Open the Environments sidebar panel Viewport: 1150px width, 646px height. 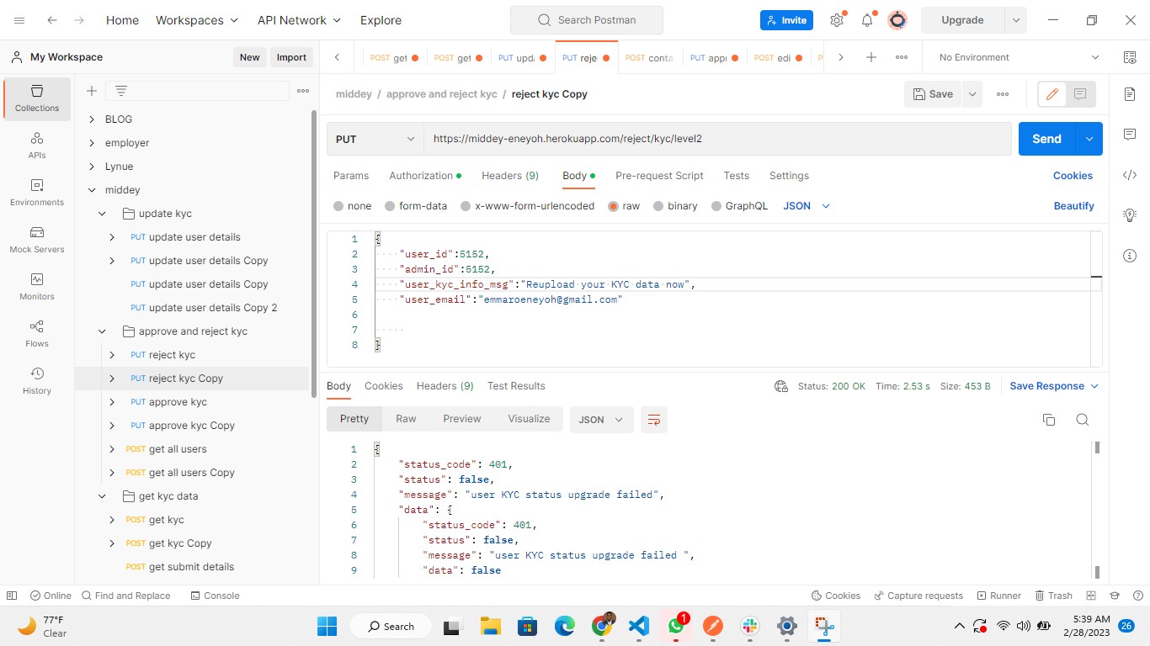click(x=36, y=193)
